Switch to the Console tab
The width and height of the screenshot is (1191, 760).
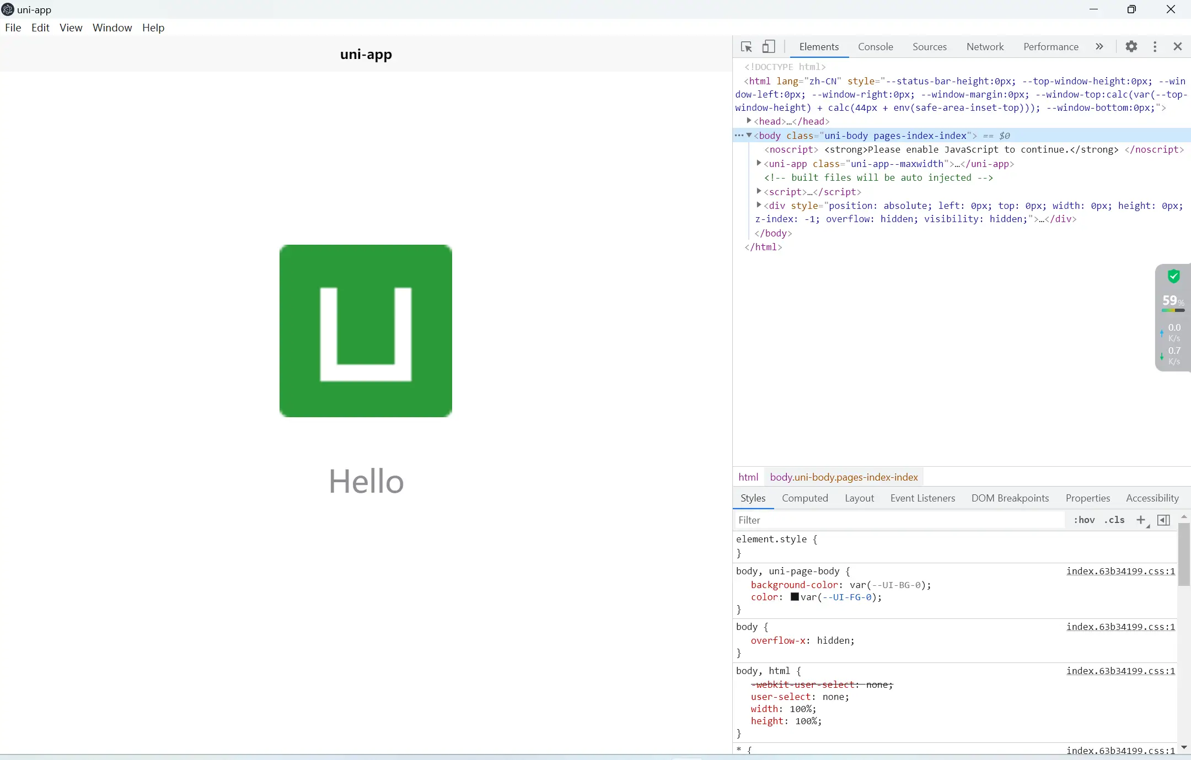coord(875,47)
